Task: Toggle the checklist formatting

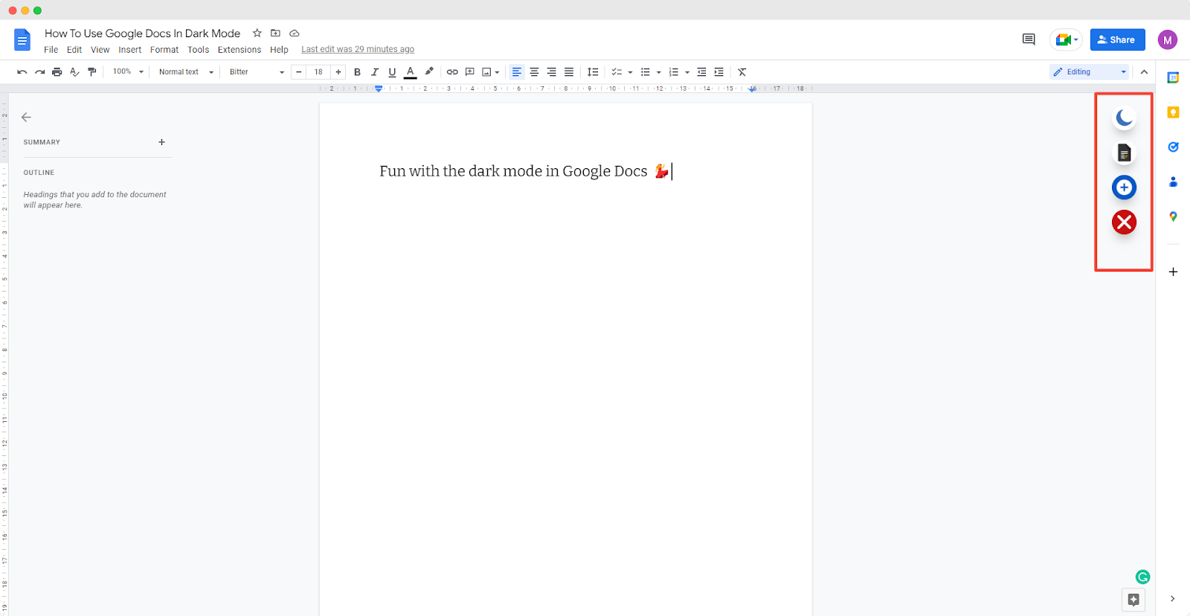Action: click(616, 72)
